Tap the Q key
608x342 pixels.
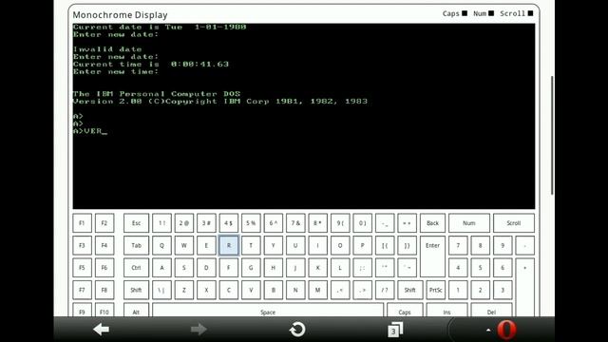click(161, 245)
